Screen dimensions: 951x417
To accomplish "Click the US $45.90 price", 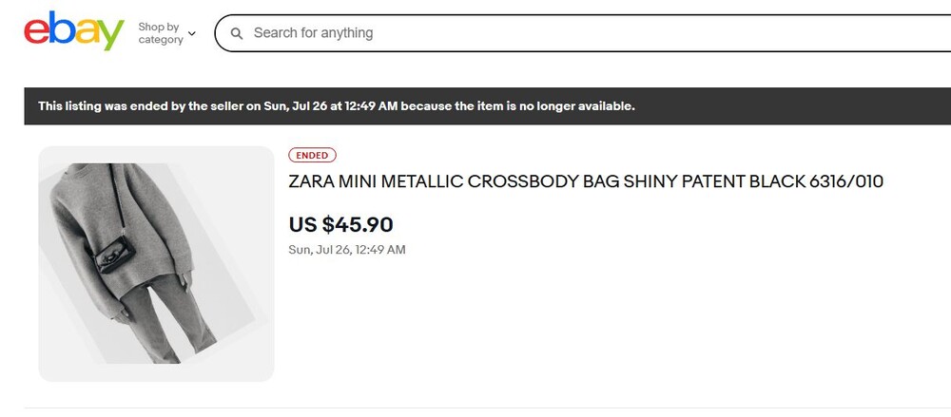I will [x=340, y=224].
